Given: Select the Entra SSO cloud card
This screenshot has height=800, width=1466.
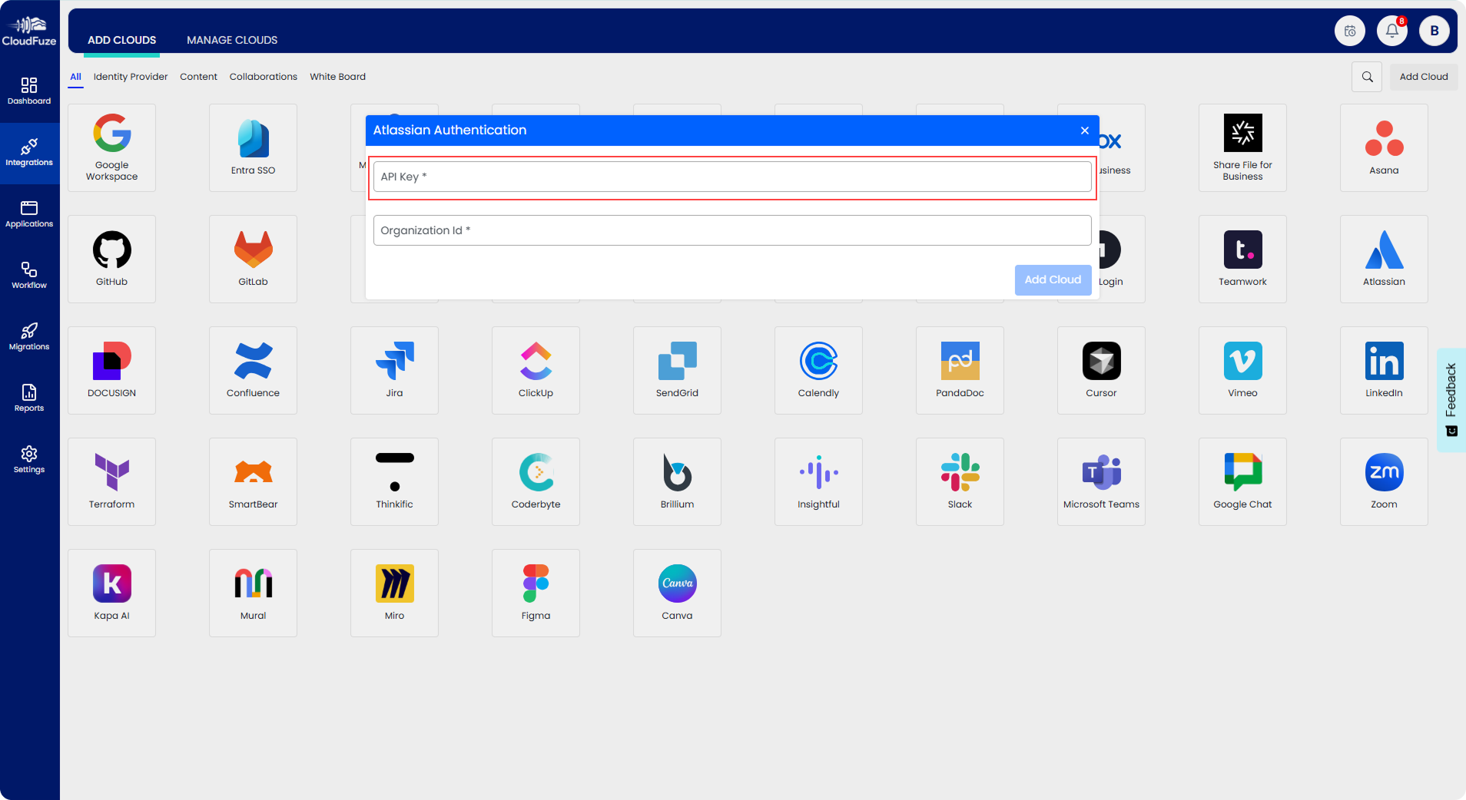Looking at the screenshot, I should tap(253, 147).
